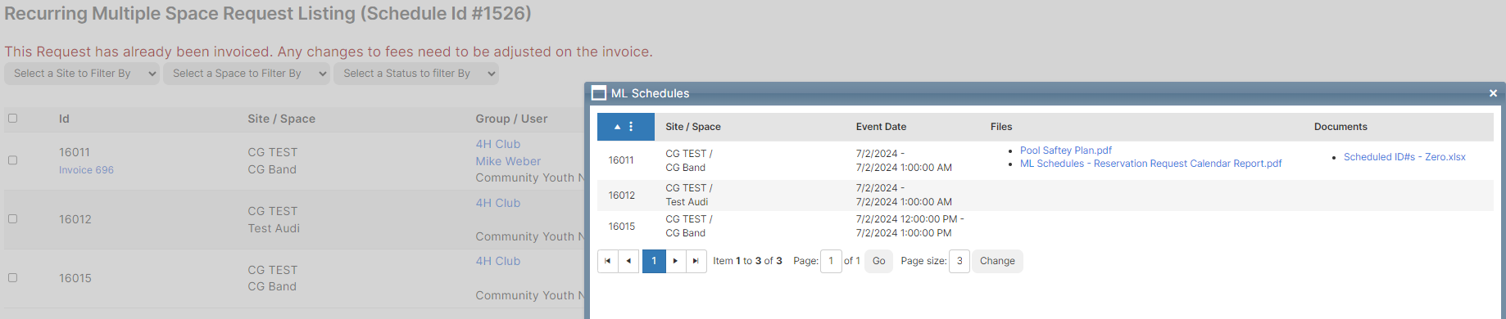
Task: Open 4H Club link in row 16011
Action: [498, 144]
